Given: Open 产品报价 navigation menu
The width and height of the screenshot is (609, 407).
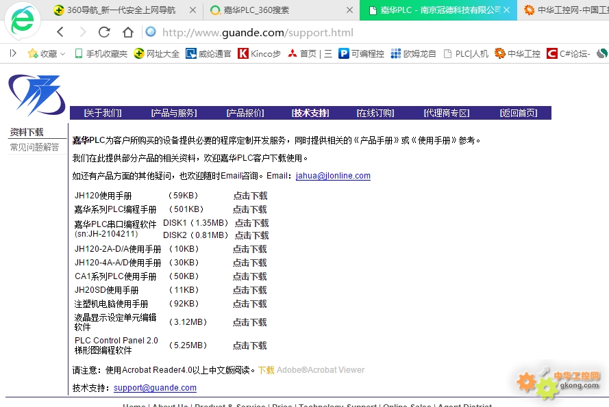Looking at the screenshot, I should (x=245, y=113).
